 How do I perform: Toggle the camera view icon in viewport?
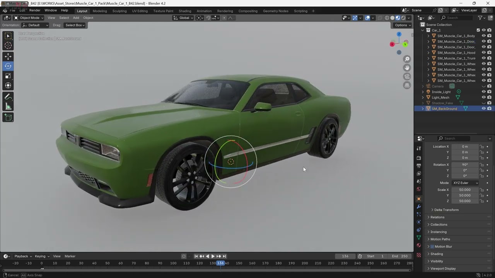click(407, 76)
